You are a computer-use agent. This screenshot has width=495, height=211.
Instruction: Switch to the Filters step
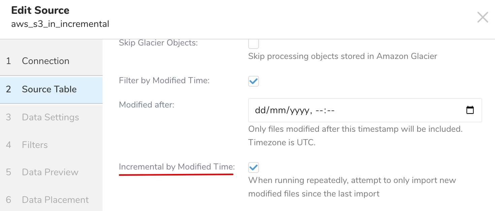point(35,145)
